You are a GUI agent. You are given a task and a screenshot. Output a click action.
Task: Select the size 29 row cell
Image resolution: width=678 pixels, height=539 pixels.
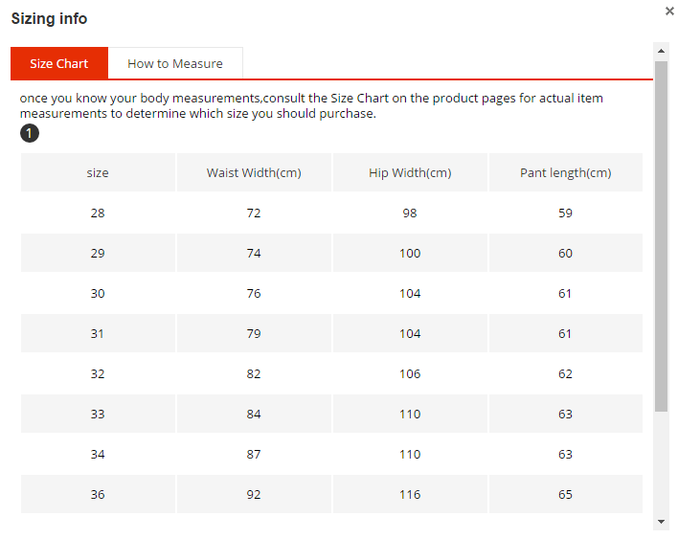(98, 253)
